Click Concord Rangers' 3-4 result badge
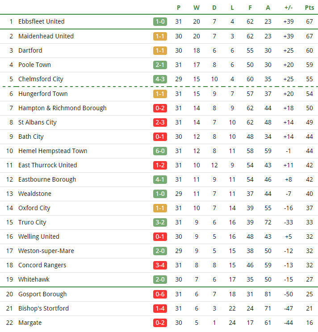Viewport: 318px width, 332px height. 160,265
